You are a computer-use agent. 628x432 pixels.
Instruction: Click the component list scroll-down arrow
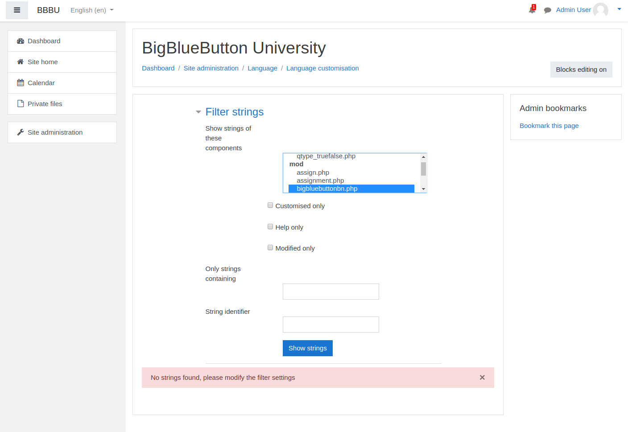pyautogui.click(x=424, y=189)
